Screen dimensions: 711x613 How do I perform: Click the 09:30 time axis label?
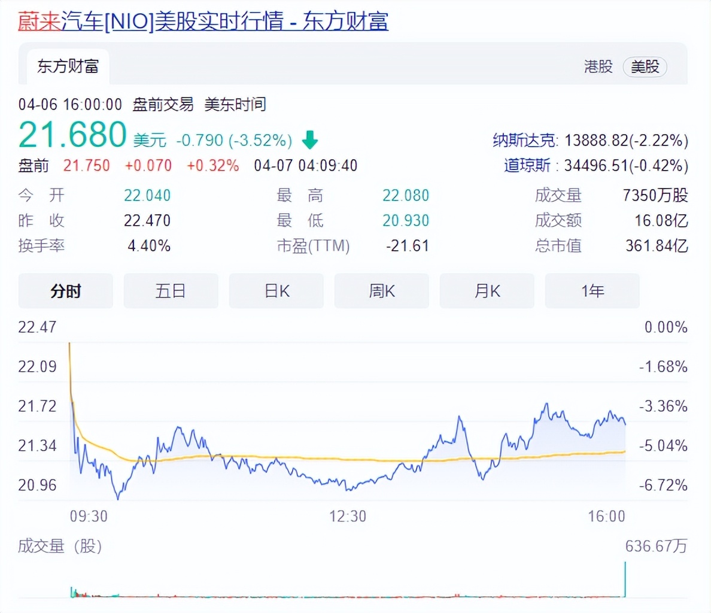pyautogui.click(x=89, y=516)
